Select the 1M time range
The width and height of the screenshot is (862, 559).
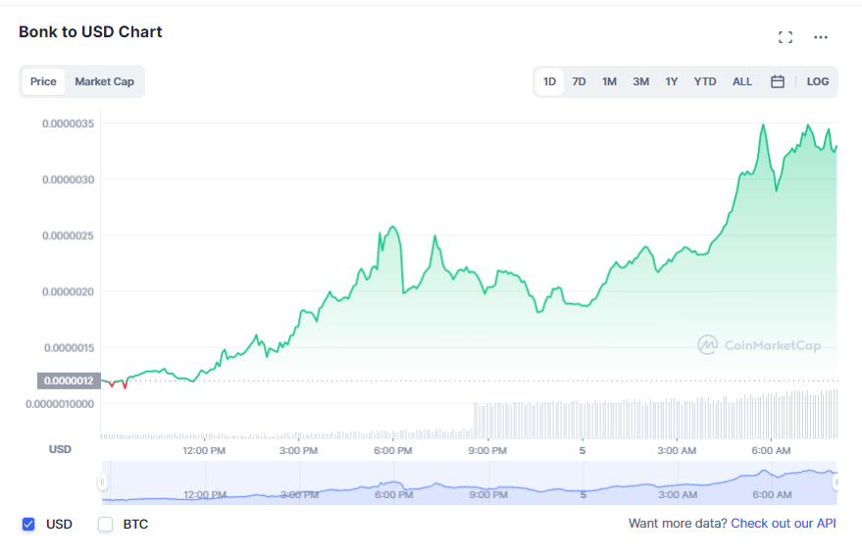pos(609,81)
